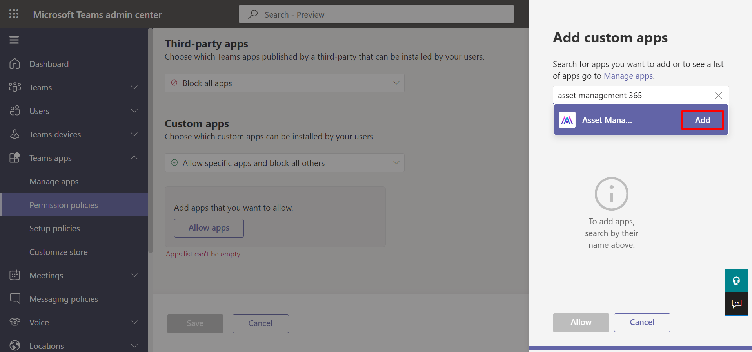Screen dimensions: 752x352
Task: Expand the Meetings menu chevron
Action: [134, 275]
